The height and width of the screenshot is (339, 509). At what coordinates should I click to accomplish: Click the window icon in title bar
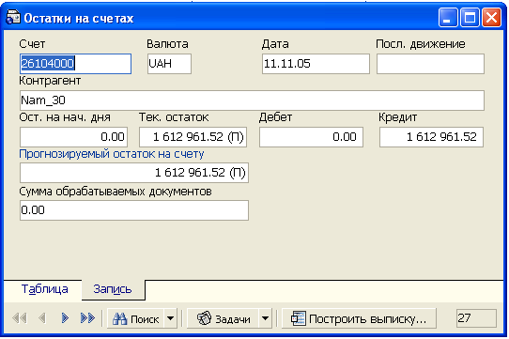pyautogui.click(x=13, y=17)
